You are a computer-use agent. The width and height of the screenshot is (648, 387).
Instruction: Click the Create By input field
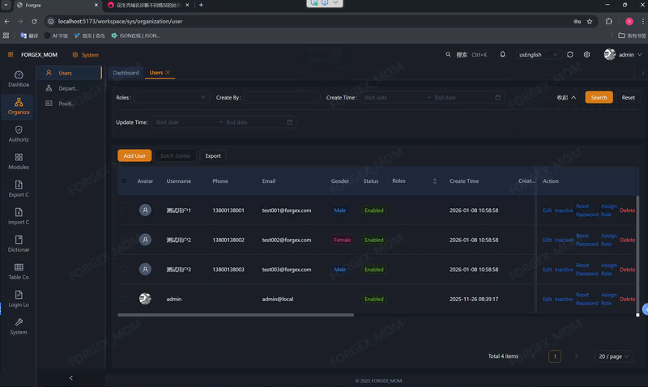pyautogui.click(x=280, y=97)
